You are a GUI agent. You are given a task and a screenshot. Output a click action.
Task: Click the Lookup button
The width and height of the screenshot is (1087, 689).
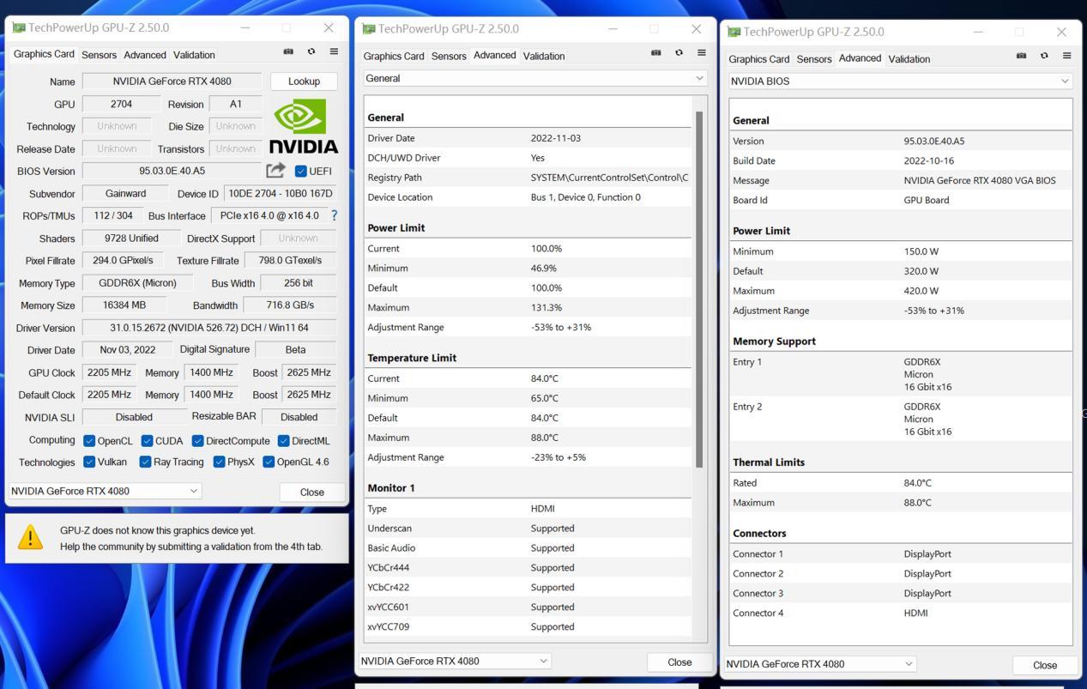point(304,81)
